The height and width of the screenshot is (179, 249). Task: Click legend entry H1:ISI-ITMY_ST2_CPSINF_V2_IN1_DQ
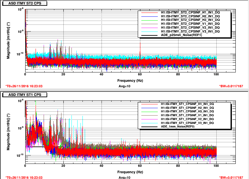(190, 27)
